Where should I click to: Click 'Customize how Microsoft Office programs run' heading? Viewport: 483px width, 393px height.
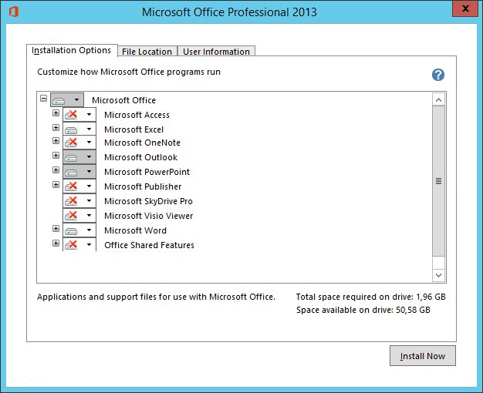point(129,72)
